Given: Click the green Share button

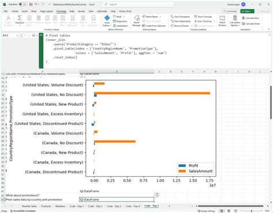Looking at the screenshot, I should pyautogui.click(x=247, y=12).
